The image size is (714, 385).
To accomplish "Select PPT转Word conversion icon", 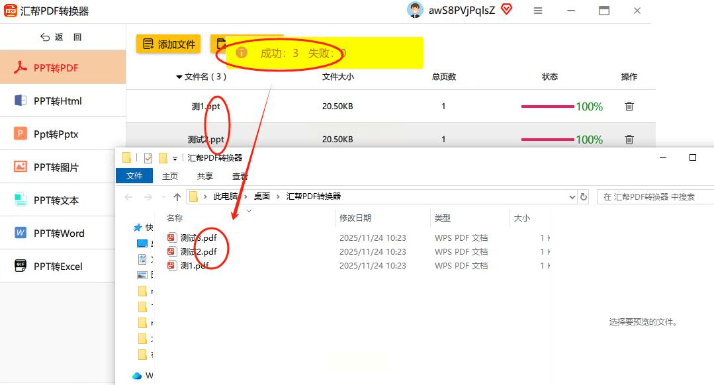I will [21, 233].
